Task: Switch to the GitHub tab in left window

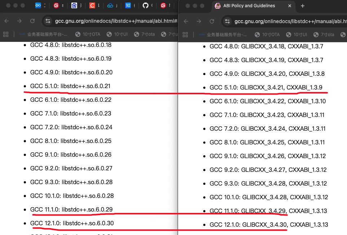Action: [x=146, y=5]
